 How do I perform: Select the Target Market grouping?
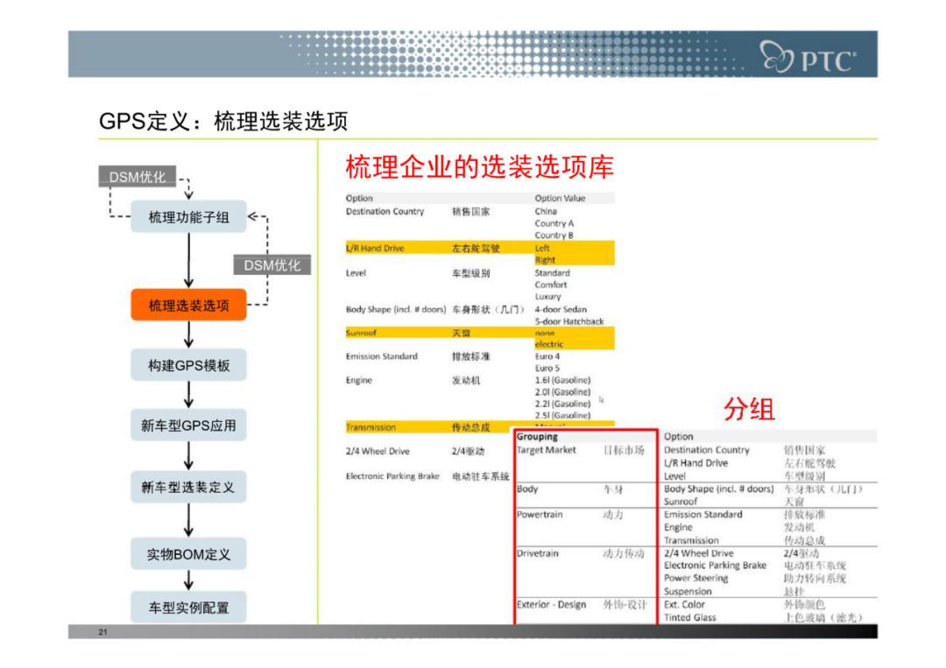tap(546, 450)
